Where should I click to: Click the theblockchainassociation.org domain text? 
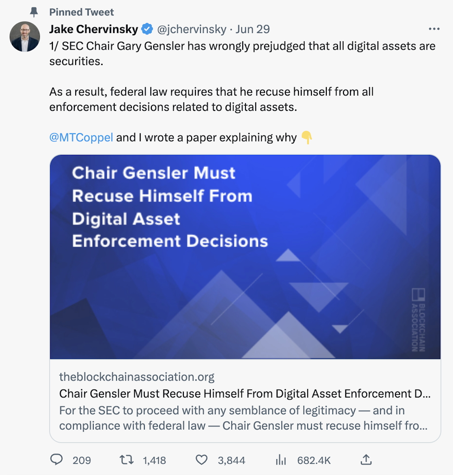(137, 377)
